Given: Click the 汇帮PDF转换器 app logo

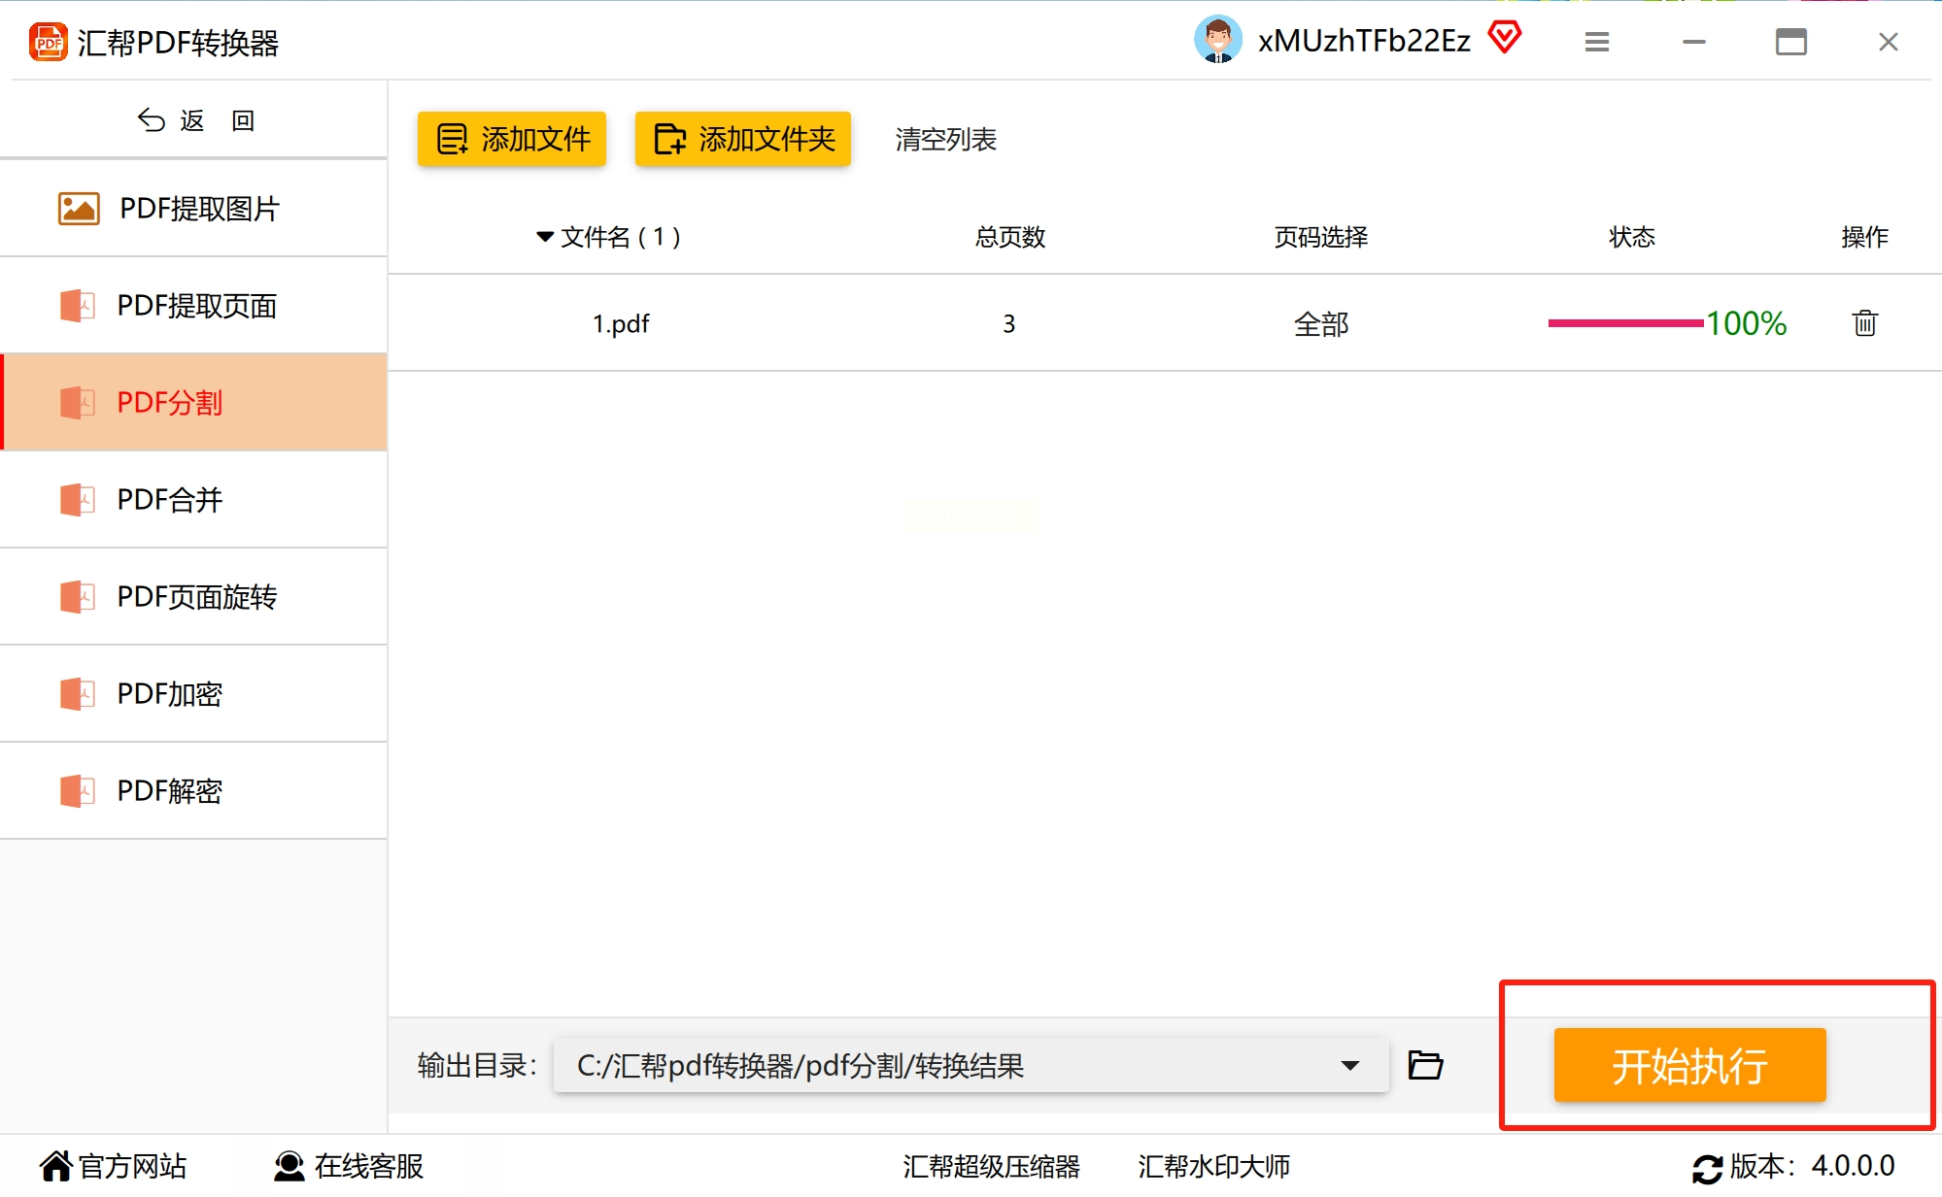Looking at the screenshot, I should click(x=48, y=43).
